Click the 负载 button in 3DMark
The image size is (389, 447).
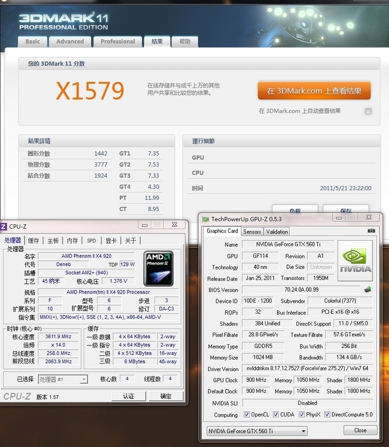click(295, 209)
